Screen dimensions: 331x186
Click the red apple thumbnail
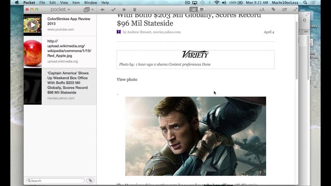pos(33,52)
